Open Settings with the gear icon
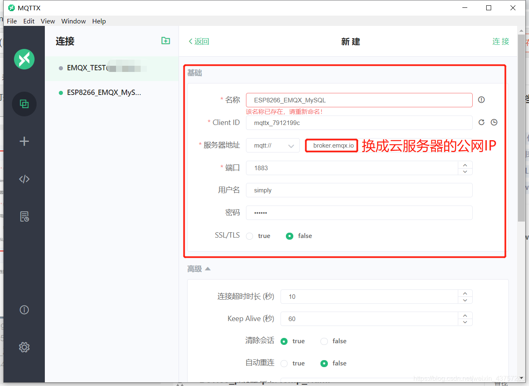 (x=24, y=347)
